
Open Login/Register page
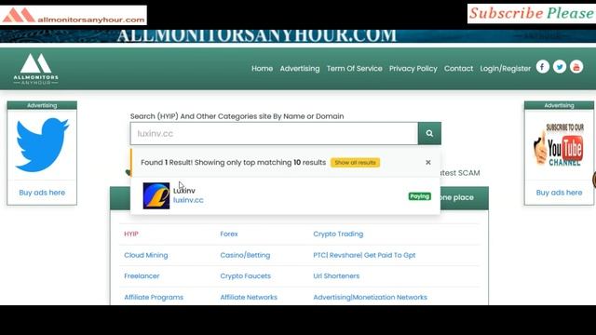[505, 68]
